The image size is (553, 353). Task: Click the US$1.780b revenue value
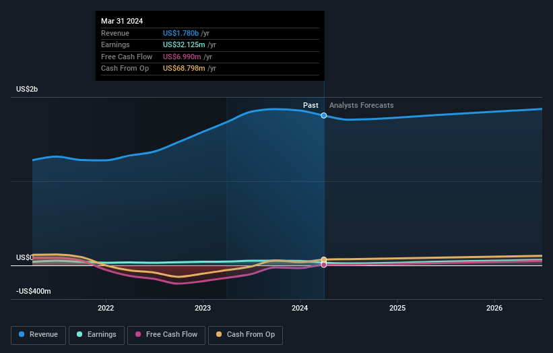pos(181,33)
